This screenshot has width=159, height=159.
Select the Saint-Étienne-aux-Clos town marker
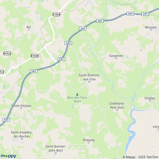point(89,82)
